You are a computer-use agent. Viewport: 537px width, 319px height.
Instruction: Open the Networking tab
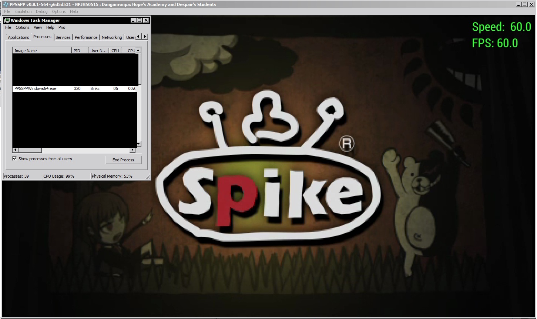point(111,37)
